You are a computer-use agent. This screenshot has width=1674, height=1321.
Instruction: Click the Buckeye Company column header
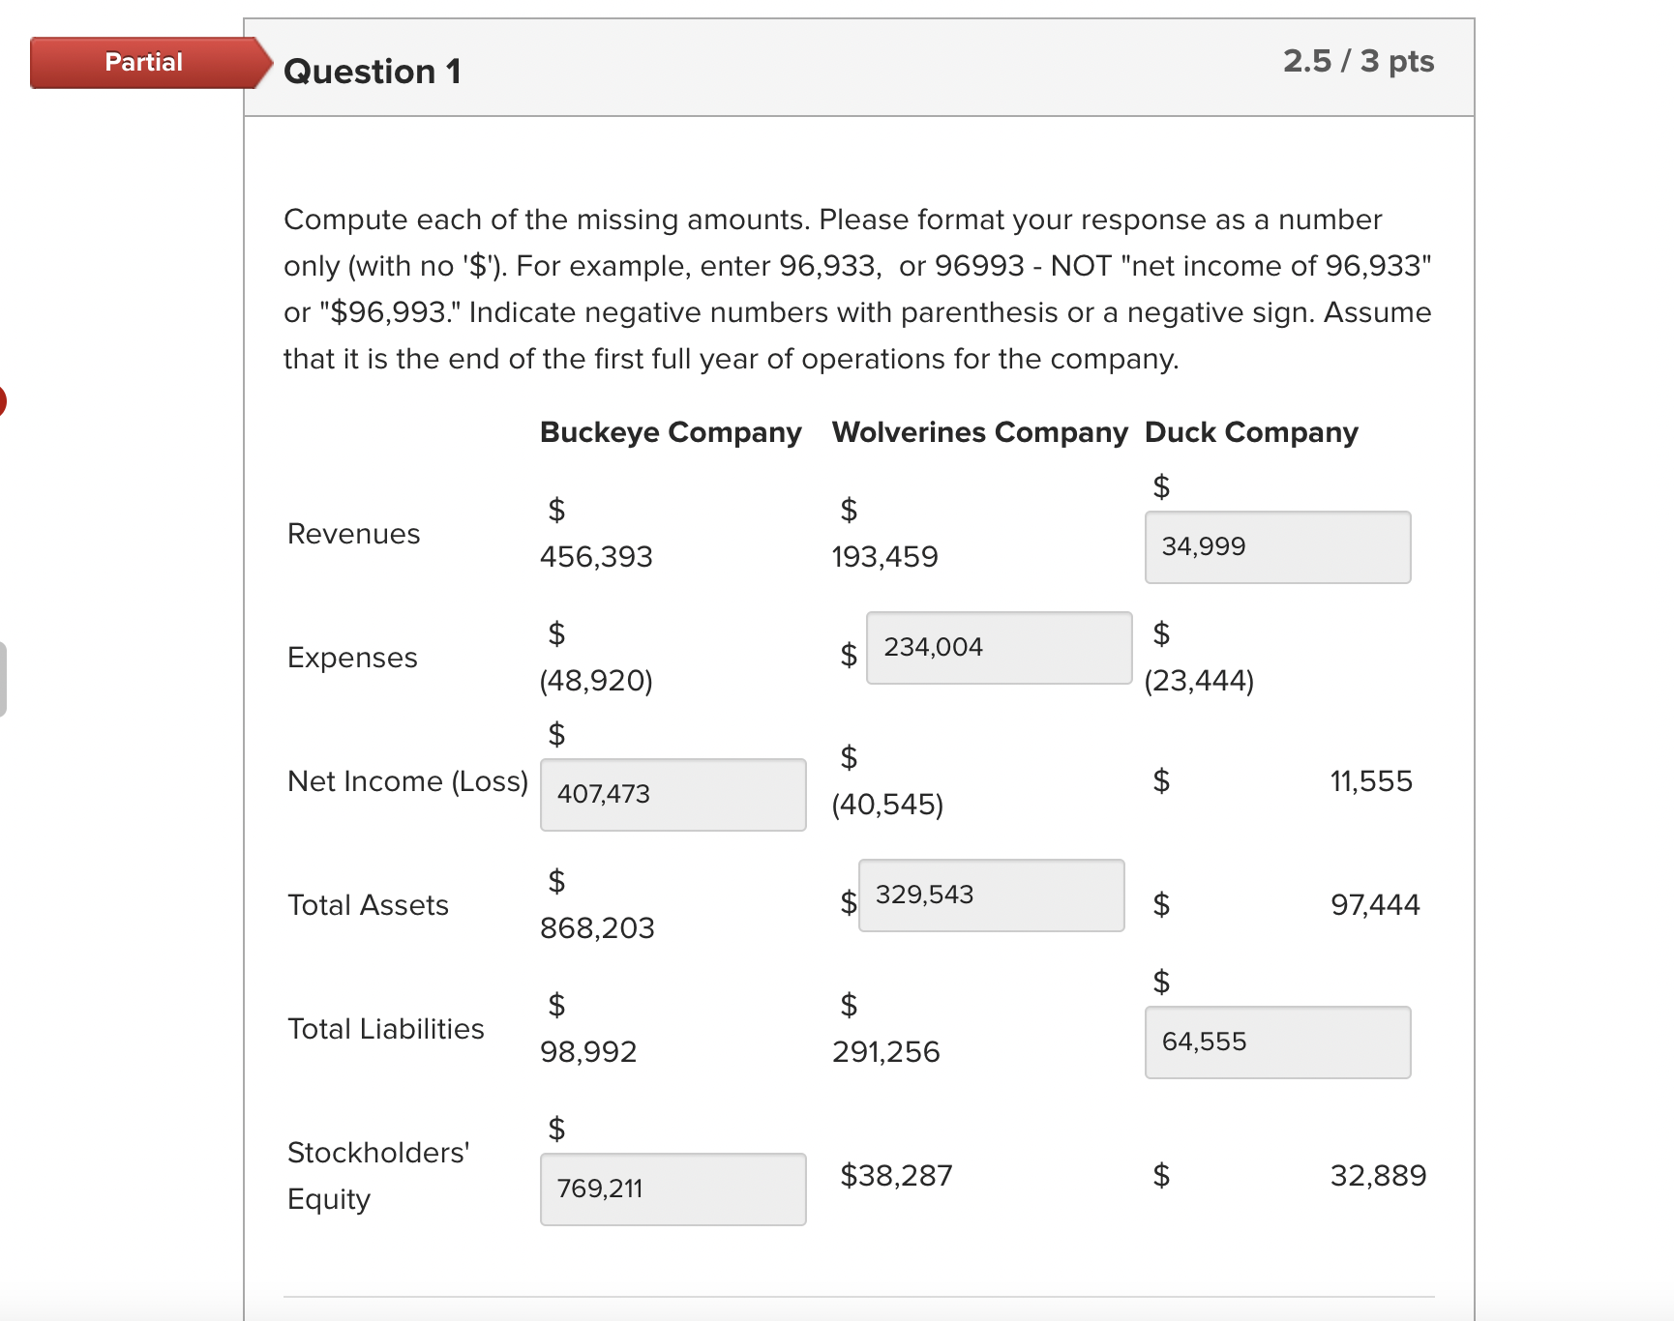pos(671,432)
